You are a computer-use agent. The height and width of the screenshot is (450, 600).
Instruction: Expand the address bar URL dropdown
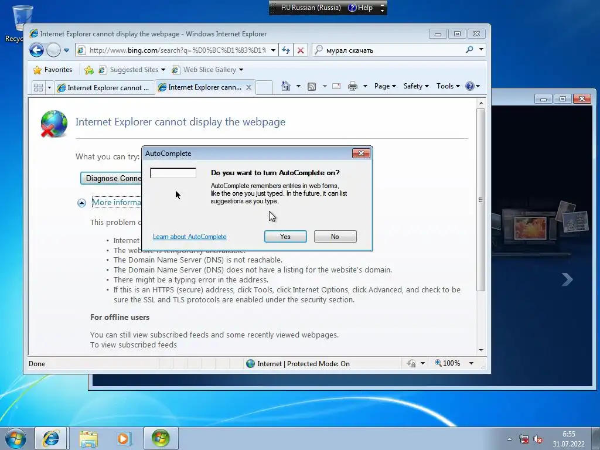(273, 50)
